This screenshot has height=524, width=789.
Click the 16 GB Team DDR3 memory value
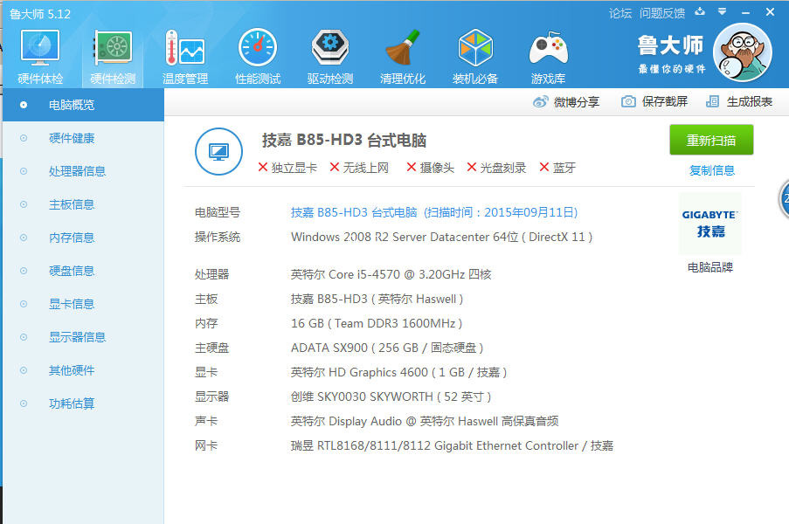(x=377, y=323)
